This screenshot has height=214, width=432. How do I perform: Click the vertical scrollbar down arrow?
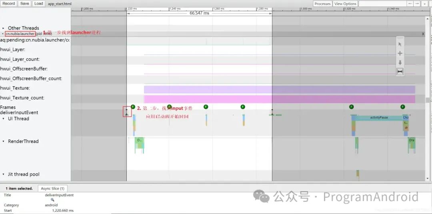428,178
